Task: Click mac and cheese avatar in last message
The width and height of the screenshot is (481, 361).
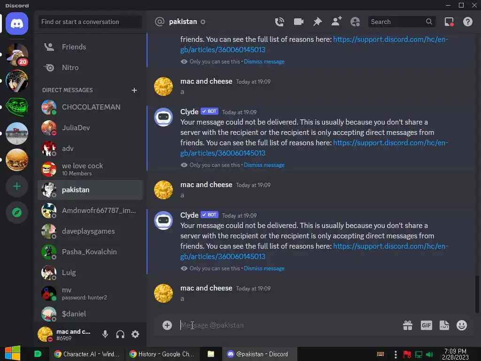Action: (x=163, y=293)
